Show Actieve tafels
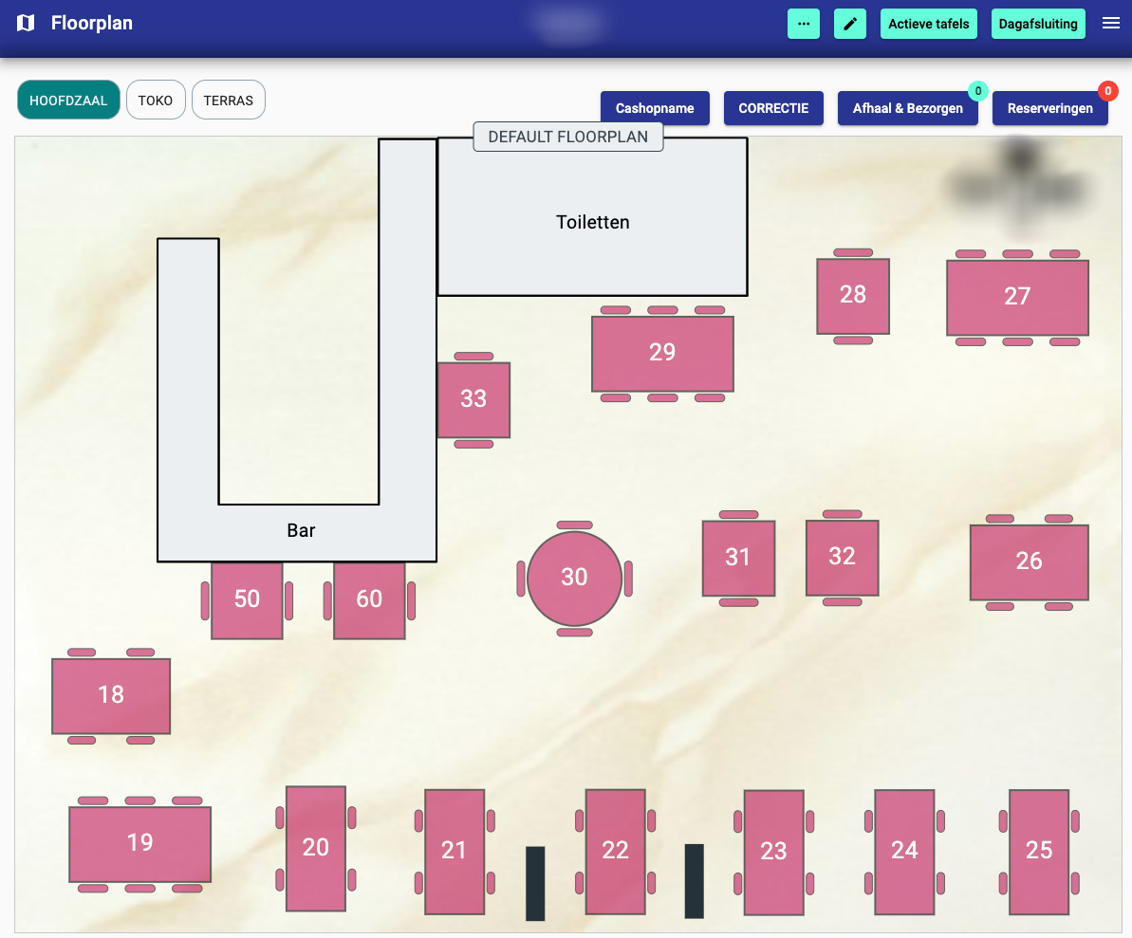1132x938 pixels. coord(928,24)
